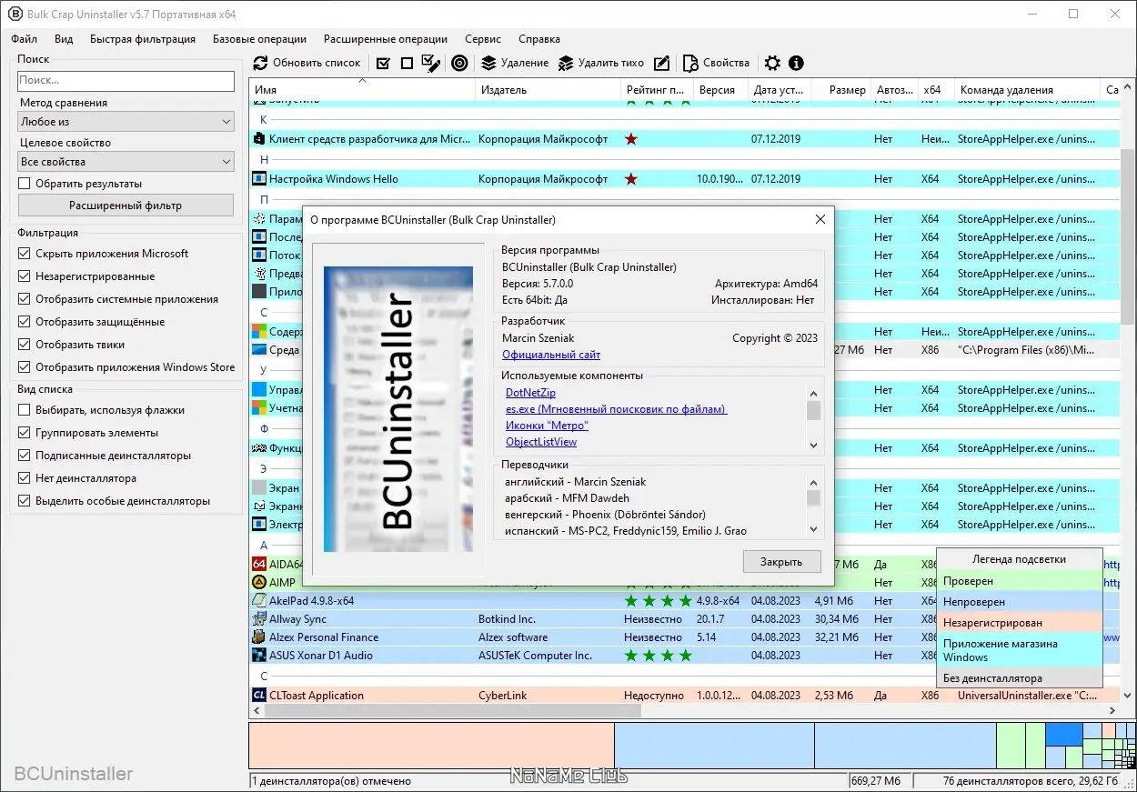Click the info circle toolbar icon
Screen dimensions: 1137x792
click(x=796, y=63)
